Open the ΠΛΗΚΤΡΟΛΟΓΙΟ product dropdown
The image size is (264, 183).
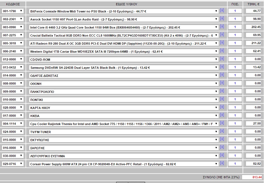(124, 92)
